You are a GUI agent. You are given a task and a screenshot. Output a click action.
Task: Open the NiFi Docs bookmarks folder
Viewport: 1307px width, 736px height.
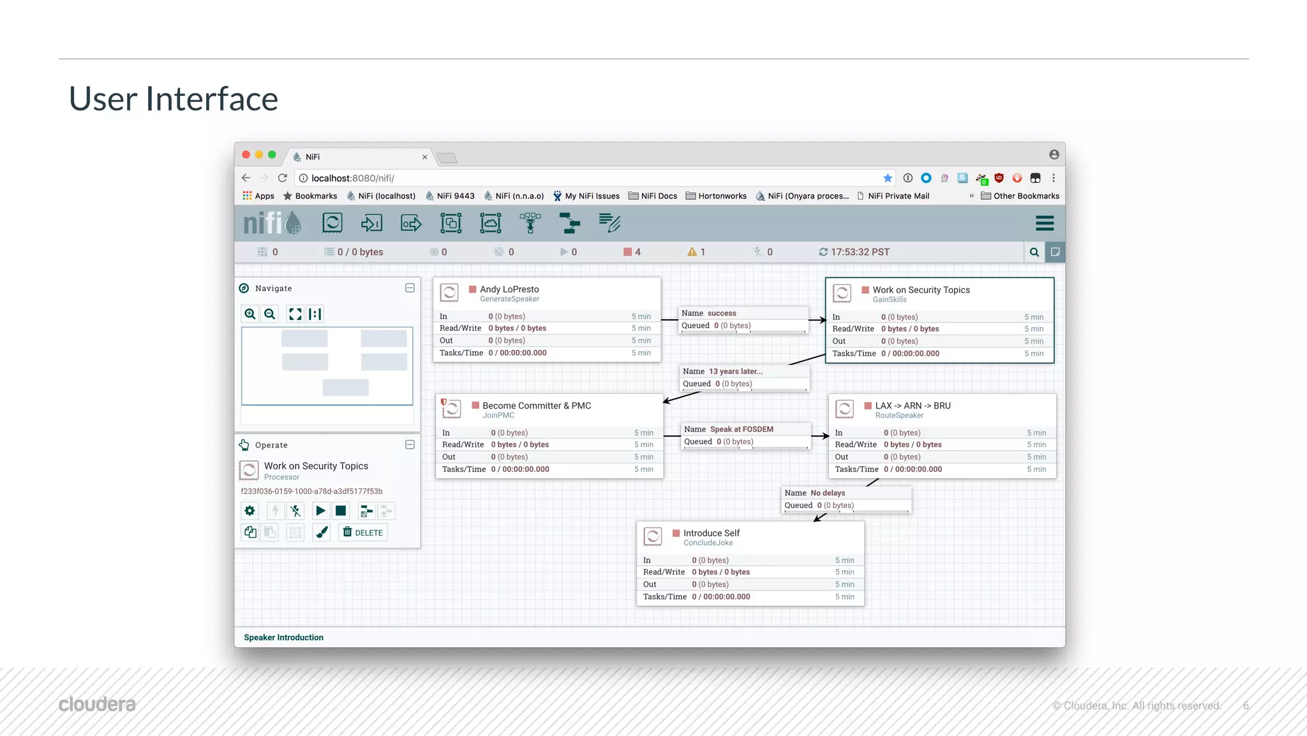[653, 196]
